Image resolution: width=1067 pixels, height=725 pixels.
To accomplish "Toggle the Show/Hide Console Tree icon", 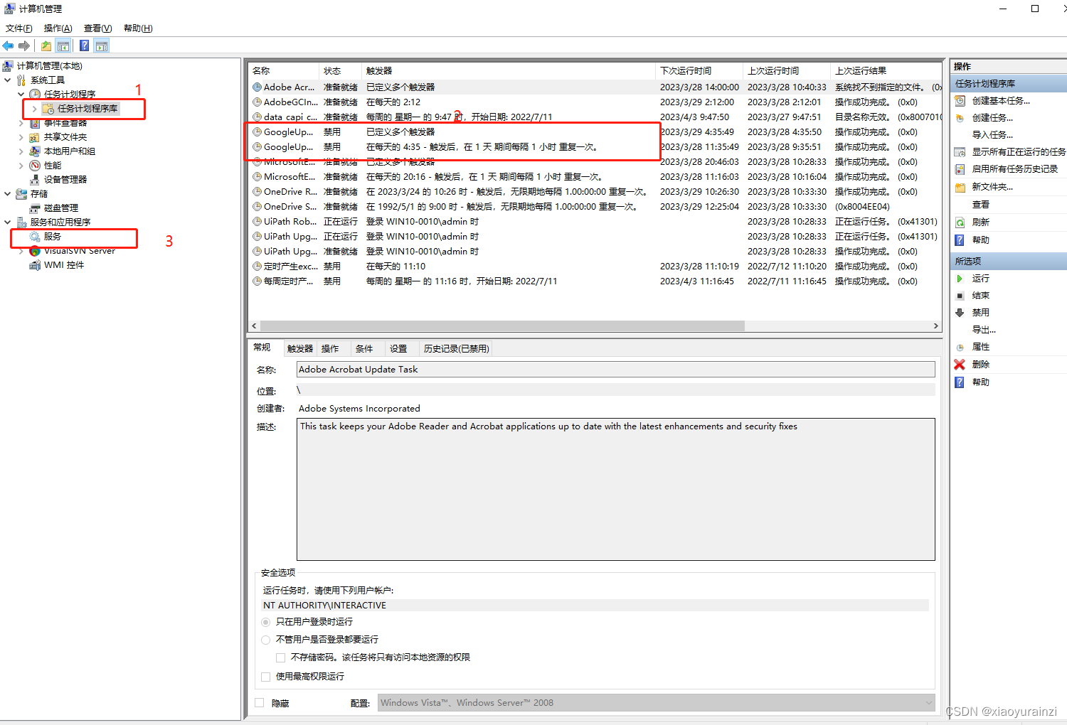I will point(63,46).
